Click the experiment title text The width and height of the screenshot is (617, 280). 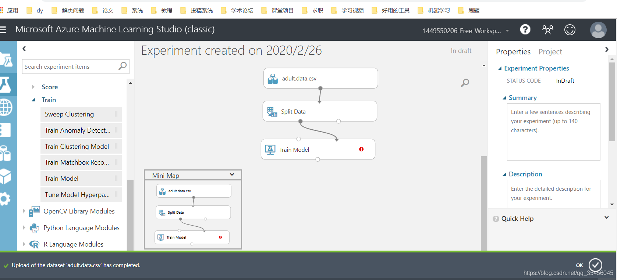231,50
